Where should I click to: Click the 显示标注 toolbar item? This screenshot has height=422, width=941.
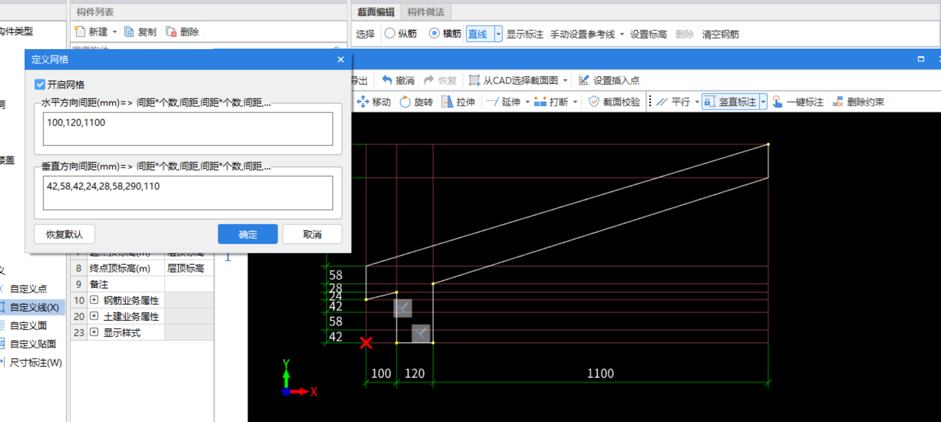[525, 34]
